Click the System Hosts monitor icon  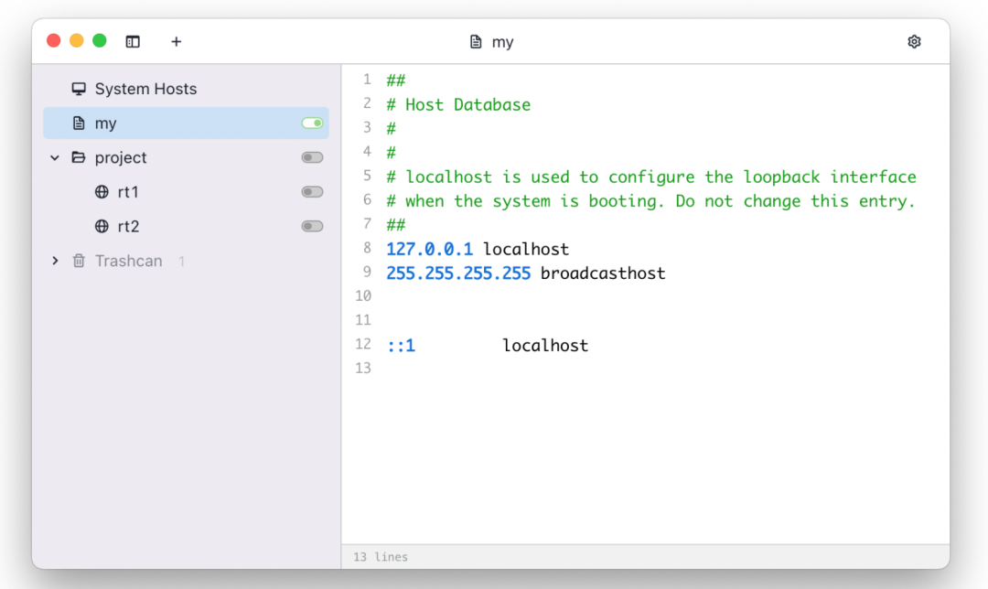[x=79, y=89]
